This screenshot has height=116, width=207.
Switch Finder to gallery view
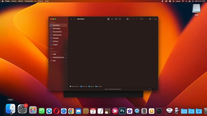(x=120, y=19)
